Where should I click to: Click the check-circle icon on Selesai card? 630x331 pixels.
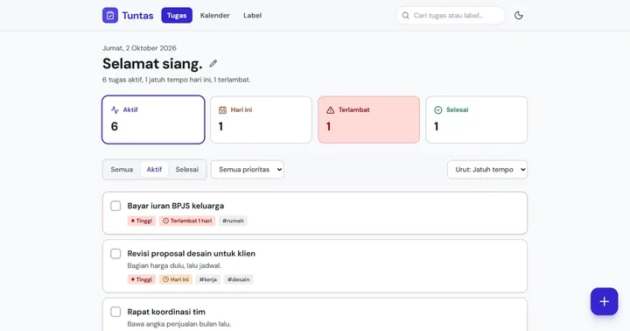tap(438, 109)
